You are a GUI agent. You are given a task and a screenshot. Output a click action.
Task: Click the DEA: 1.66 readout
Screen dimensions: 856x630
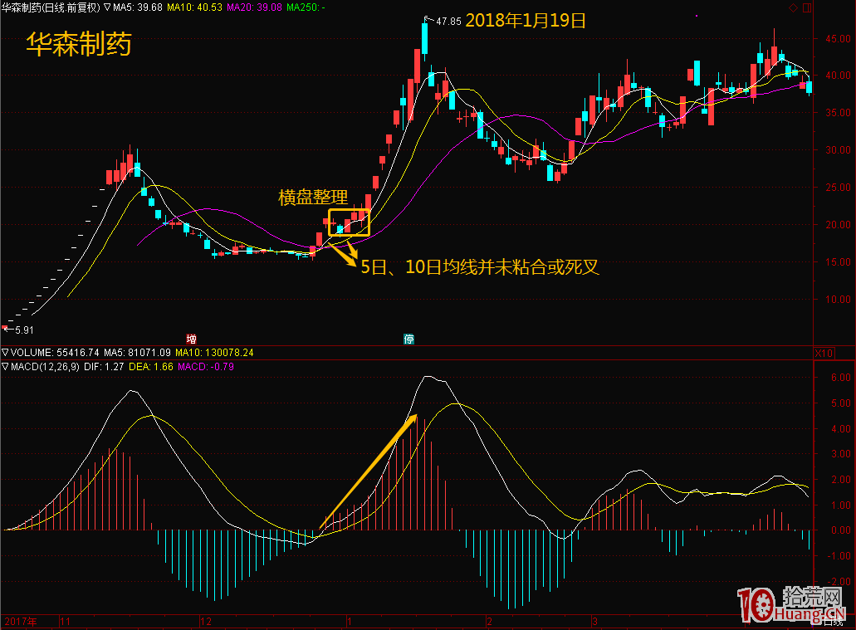pos(150,367)
